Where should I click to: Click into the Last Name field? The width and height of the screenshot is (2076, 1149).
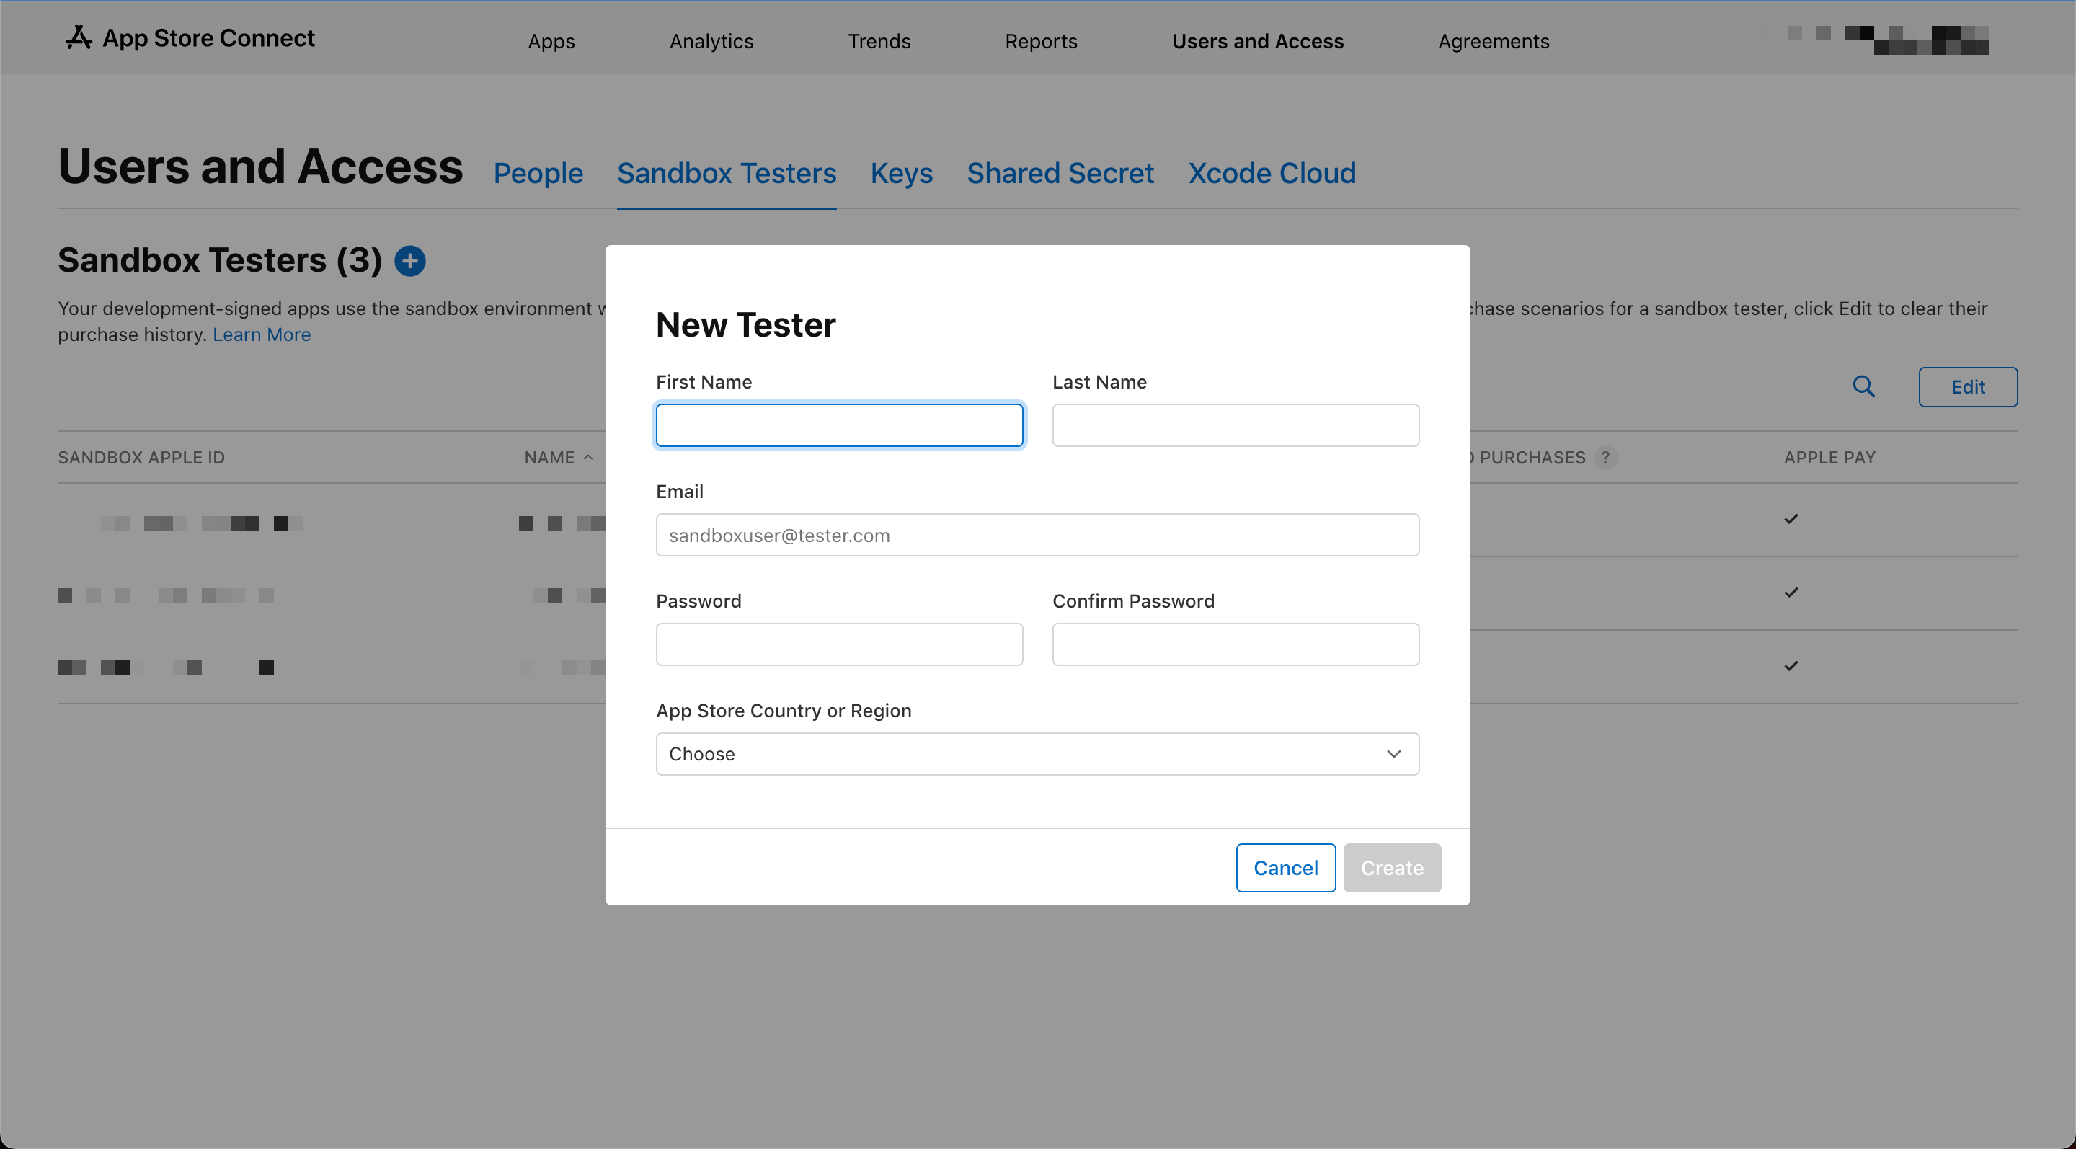1235,425
